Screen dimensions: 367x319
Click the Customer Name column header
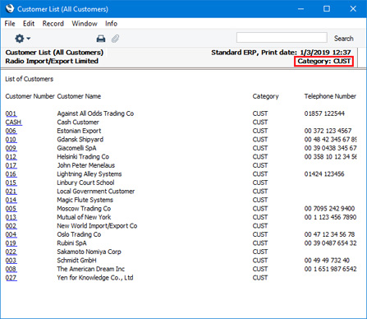pyautogui.click(x=79, y=96)
